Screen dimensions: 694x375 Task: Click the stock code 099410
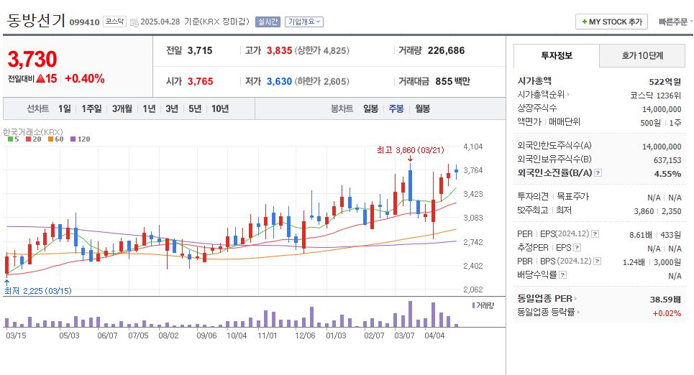85,22
